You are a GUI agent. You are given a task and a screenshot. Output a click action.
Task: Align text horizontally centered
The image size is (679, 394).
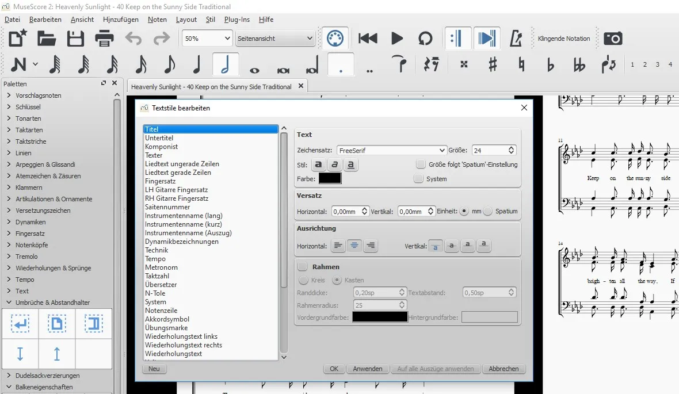coord(354,246)
